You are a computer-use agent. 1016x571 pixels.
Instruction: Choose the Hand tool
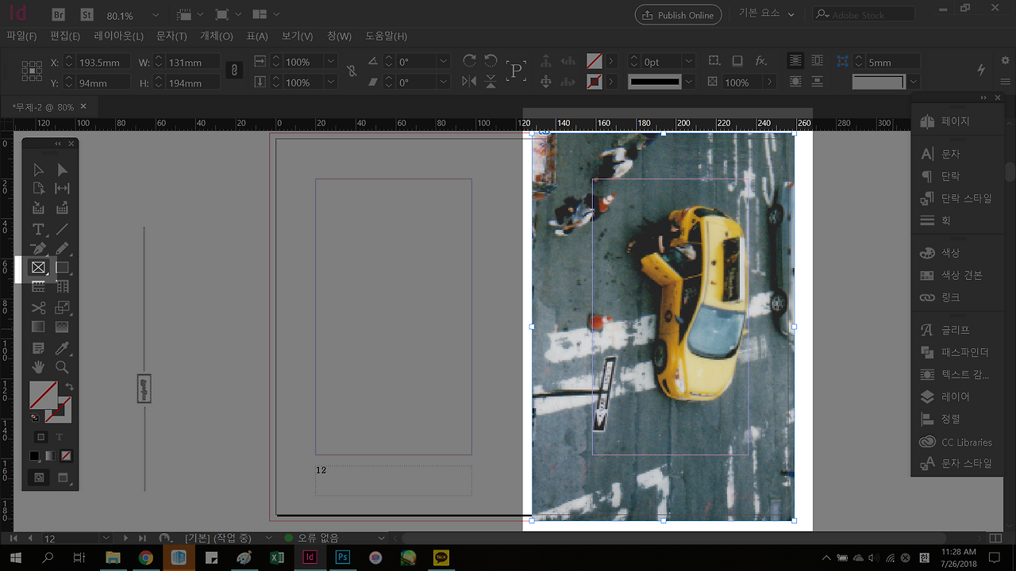point(37,367)
